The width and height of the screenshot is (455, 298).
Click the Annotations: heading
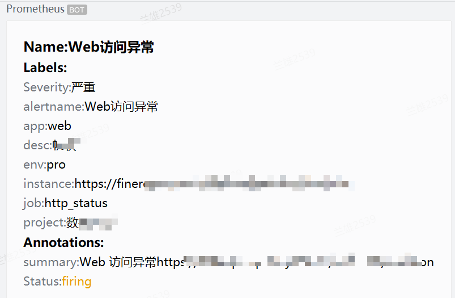(63, 242)
